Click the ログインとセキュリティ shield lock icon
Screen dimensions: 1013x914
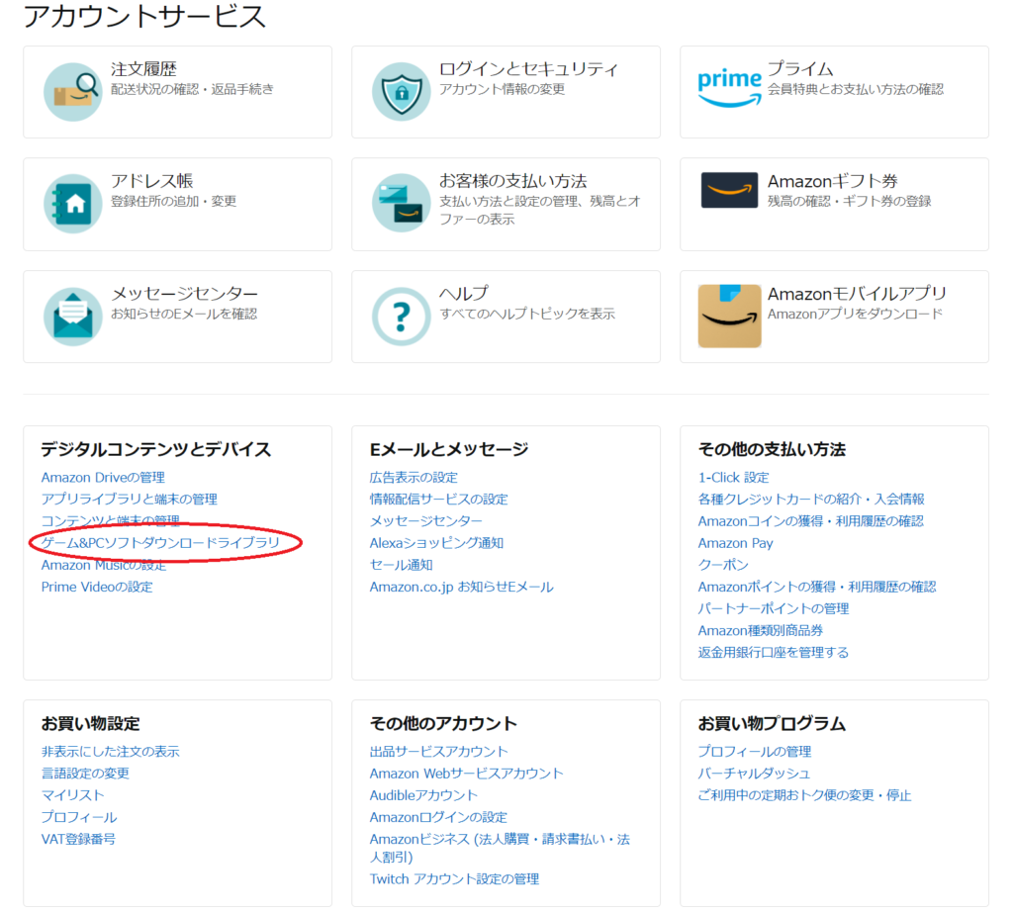tap(402, 92)
